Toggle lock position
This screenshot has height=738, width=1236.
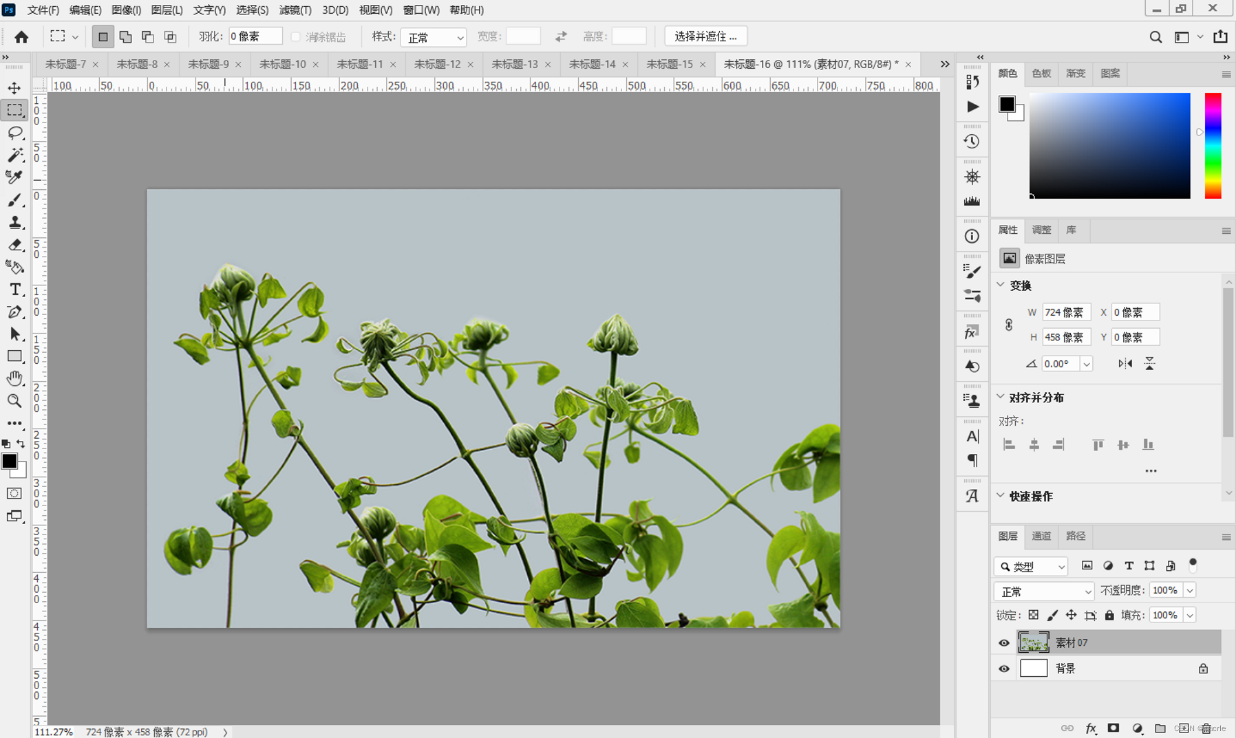tap(1071, 615)
